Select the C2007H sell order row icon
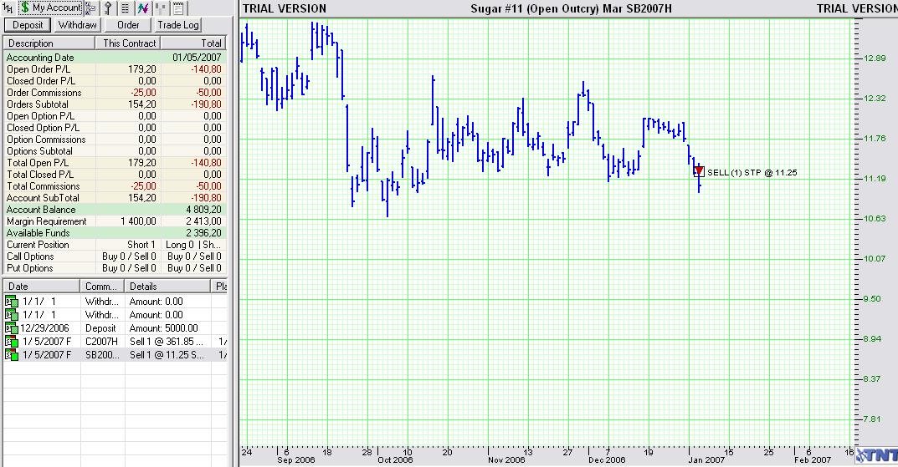Screen dimensions: 898x467 click(12, 341)
